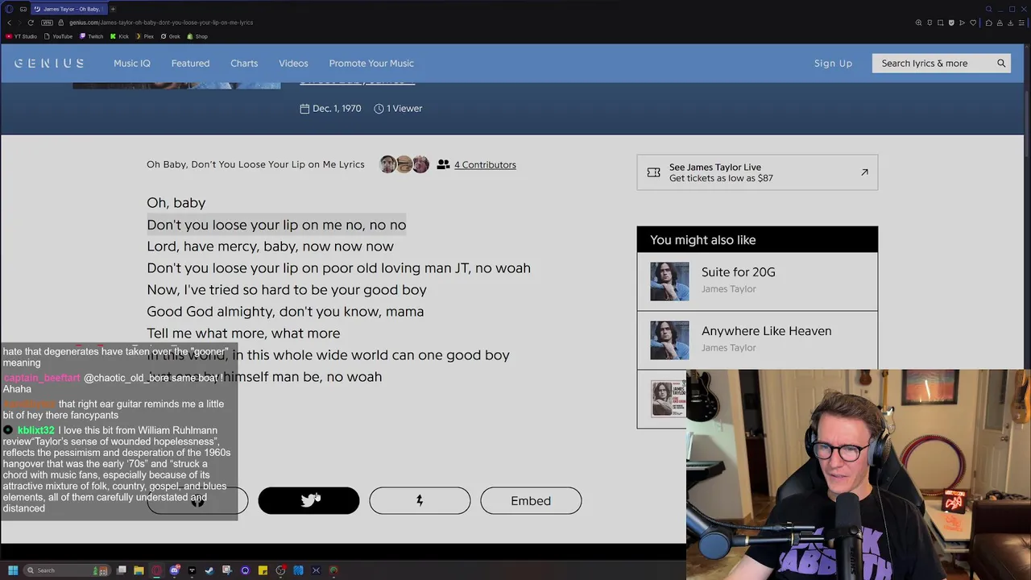
Task: Click the snapshot capture icon
Action: tap(940, 23)
